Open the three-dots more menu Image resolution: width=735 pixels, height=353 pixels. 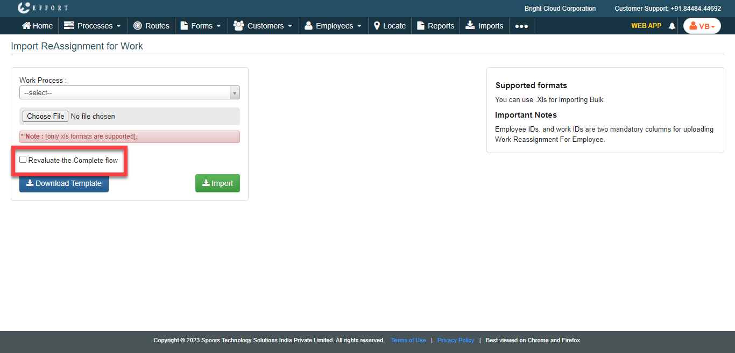point(521,26)
